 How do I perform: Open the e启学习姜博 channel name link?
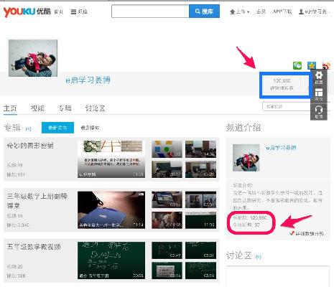coord(88,80)
